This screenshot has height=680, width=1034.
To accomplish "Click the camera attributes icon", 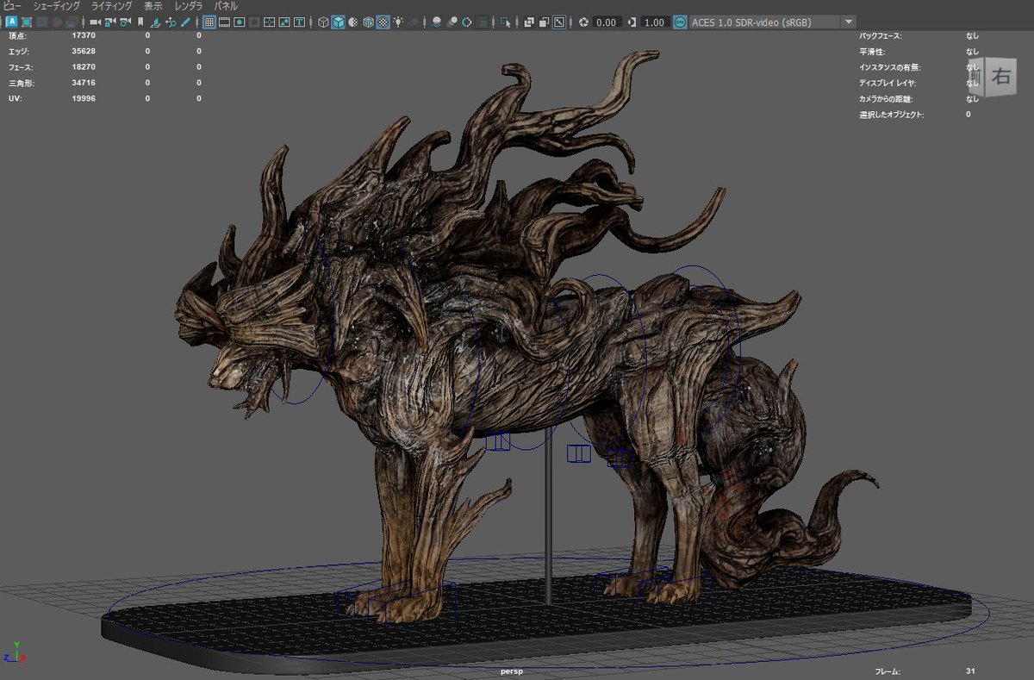I will (x=125, y=22).
